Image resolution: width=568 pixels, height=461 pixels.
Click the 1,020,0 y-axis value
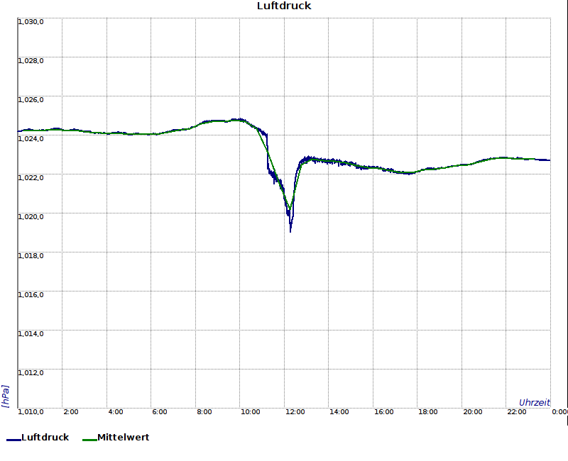coord(31,217)
